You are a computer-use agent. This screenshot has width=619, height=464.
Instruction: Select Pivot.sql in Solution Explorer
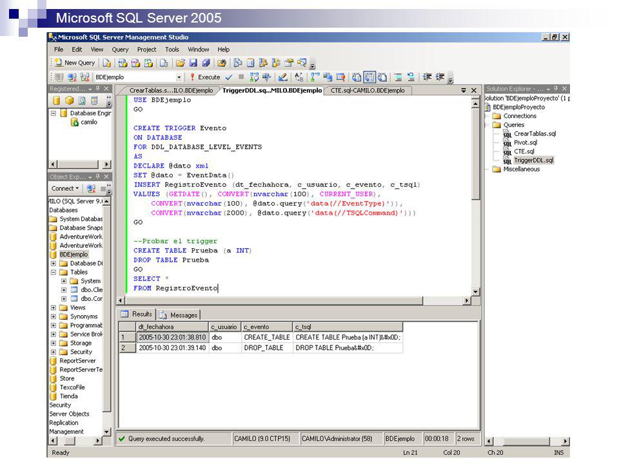[525, 142]
